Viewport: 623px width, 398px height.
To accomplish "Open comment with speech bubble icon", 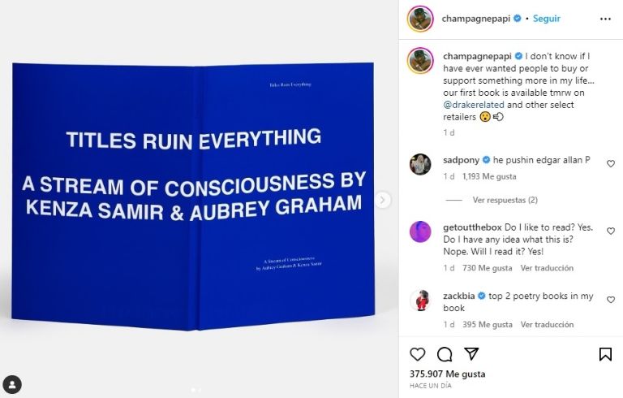I will pyautogui.click(x=445, y=354).
